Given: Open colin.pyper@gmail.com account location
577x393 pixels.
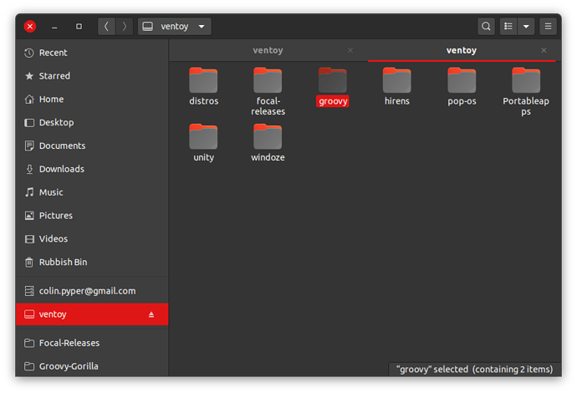Looking at the screenshot, I should click(92, 291).
